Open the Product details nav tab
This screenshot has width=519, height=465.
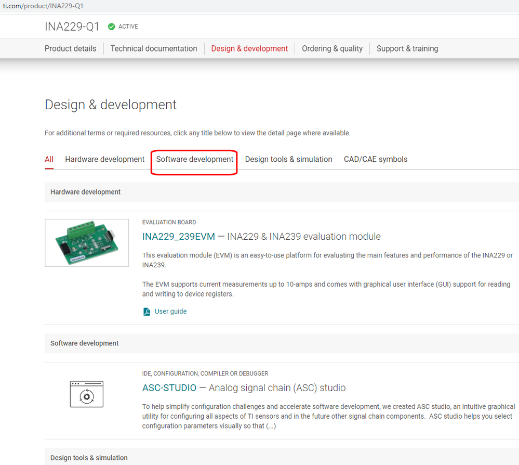(71, 48)
